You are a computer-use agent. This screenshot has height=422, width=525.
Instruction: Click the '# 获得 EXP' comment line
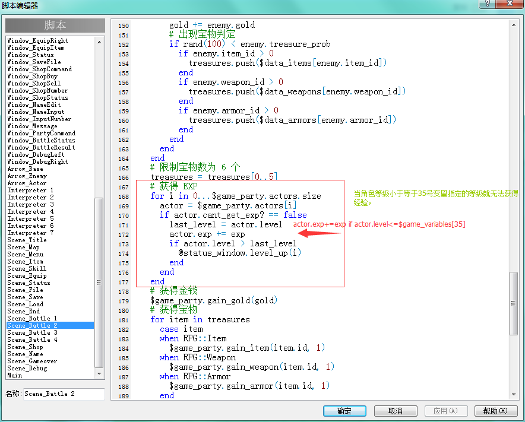[174, 186]
